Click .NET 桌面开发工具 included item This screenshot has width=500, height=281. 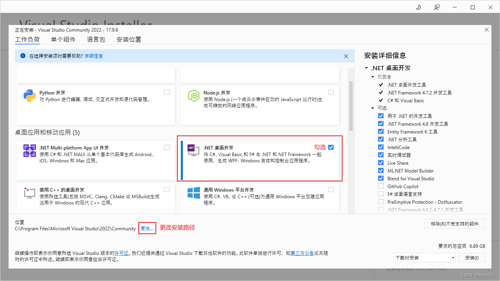tap(407, 85)
